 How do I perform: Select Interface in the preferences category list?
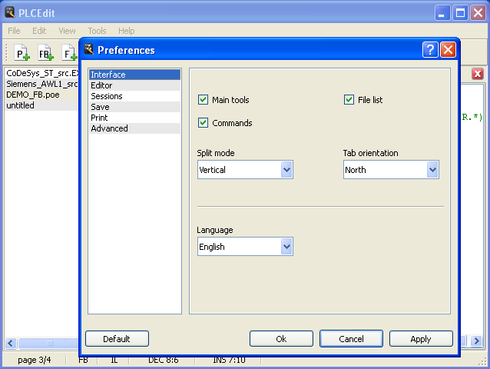[x=134, y=75]
